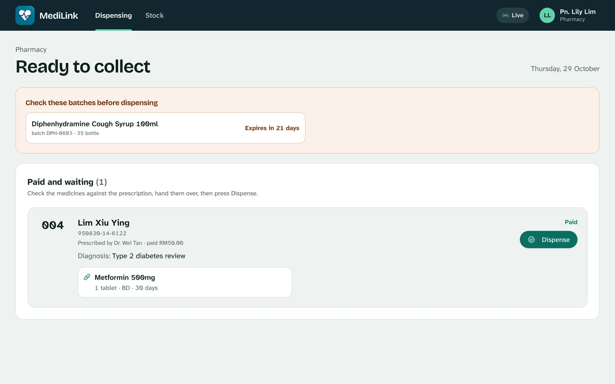
Task: Click the Paid status label
Action: pyautogui.click(x=571, y=222)
